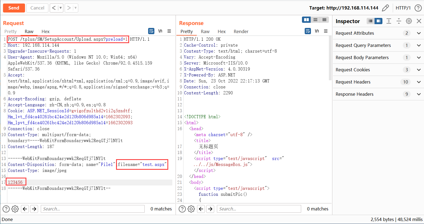This screenshot has width=424, height=224.
Task: Expand all Inspector sections
Action: (x=389, y=21)
